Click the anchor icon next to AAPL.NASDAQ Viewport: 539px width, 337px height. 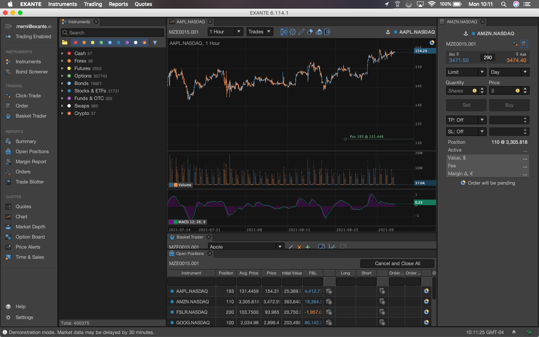388,32
